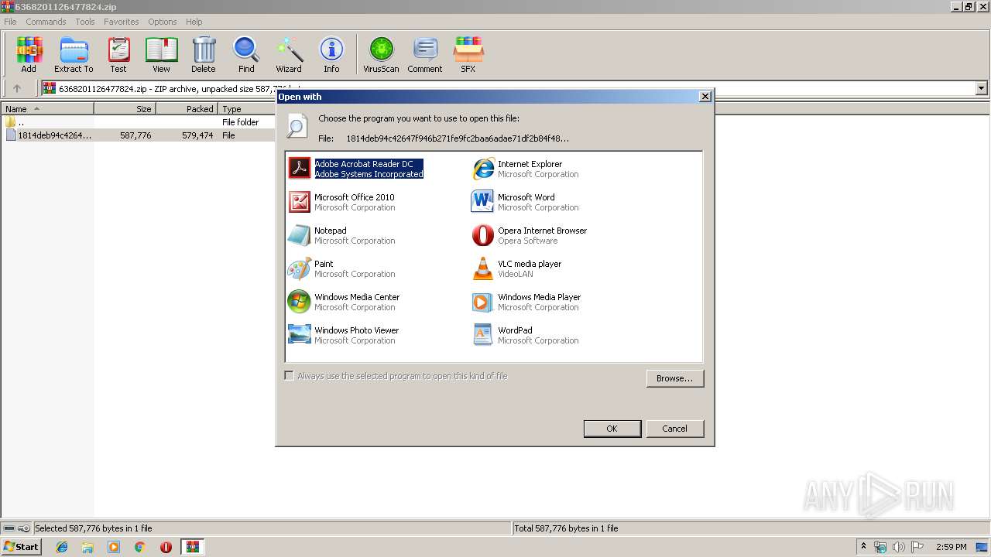
Task: Click the Extract To toolbar icon
Action: pos(74,54)
